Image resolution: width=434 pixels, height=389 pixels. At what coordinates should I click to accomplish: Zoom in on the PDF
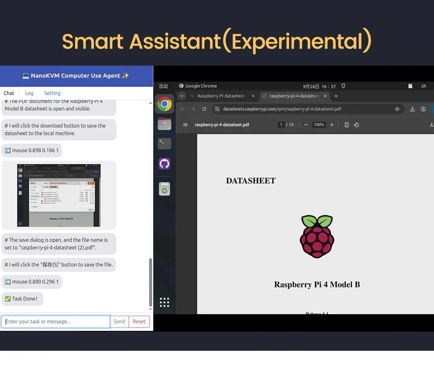point(332,125)
